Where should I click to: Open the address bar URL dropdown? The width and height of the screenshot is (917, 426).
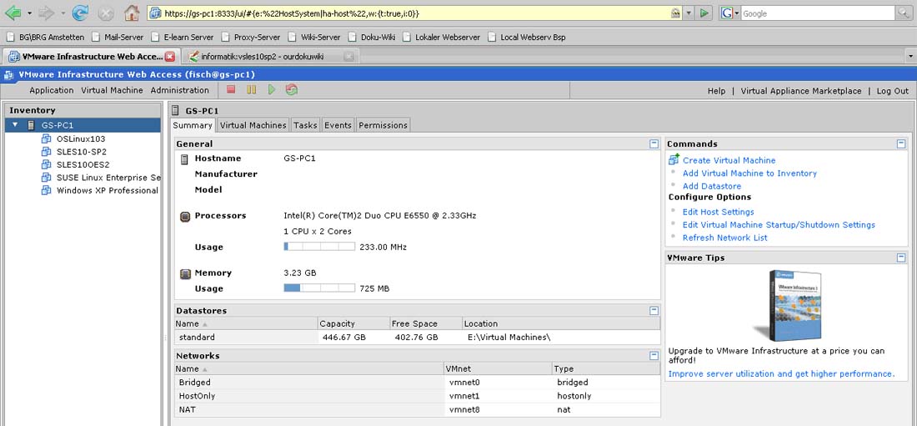pos(689,13)
